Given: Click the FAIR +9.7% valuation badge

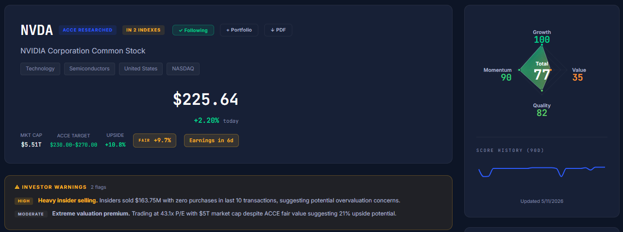Looking at the screenshot, I should (x=154, y=140).
